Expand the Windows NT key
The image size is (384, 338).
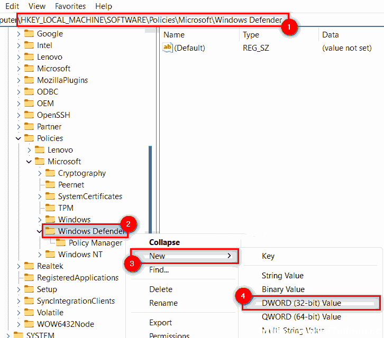40,255
